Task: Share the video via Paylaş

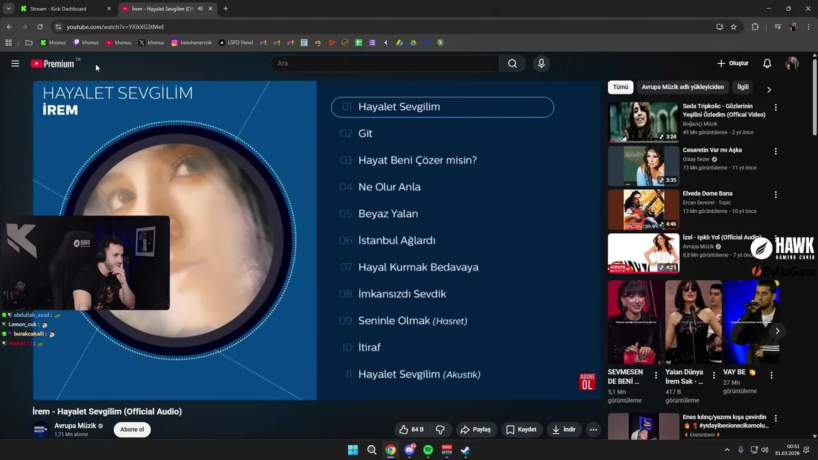Action: (475, 429)
